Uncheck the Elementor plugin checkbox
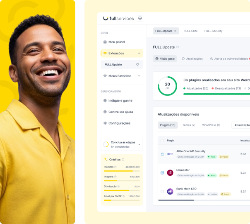This screenshot has width=250, height=224. click(162, 173)
